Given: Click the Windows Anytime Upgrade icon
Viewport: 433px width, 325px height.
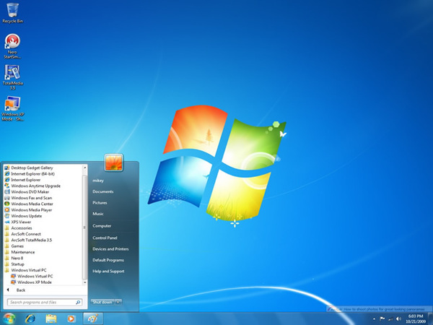Looking at the screenshot, I should 7,186.
